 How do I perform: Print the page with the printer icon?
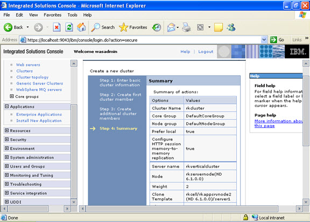coord(186,27)
